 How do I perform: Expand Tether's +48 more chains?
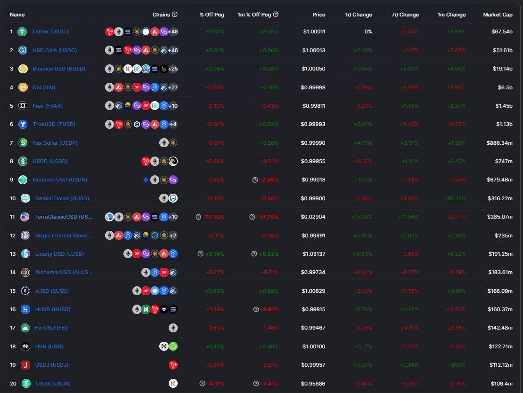(173, 31)
